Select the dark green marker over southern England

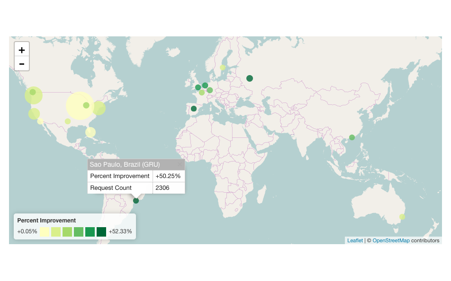[198, 87]
